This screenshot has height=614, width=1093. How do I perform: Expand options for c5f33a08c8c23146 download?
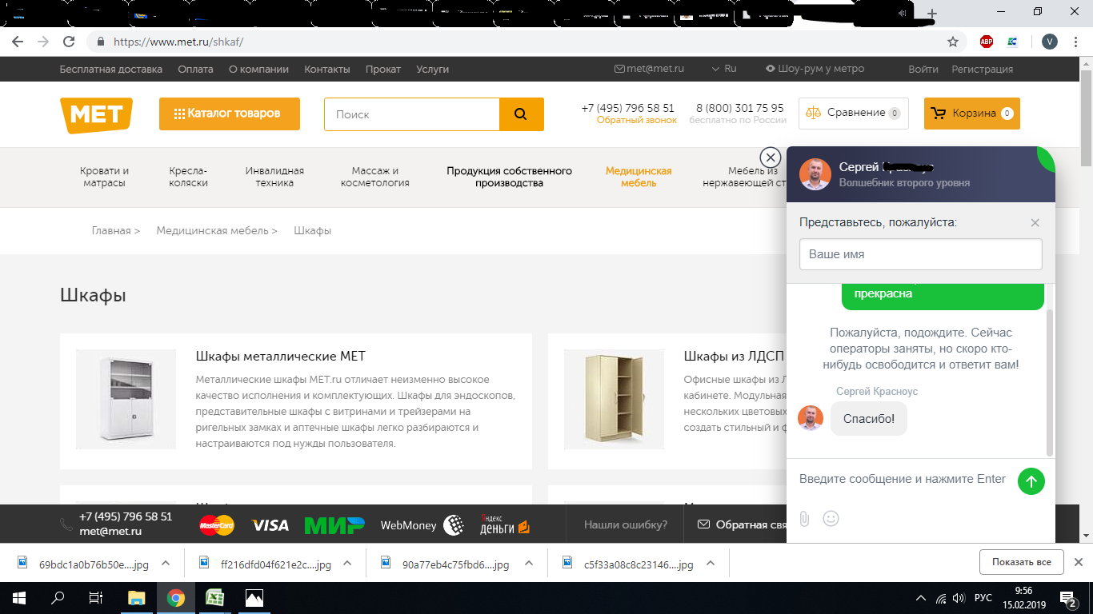711,563
